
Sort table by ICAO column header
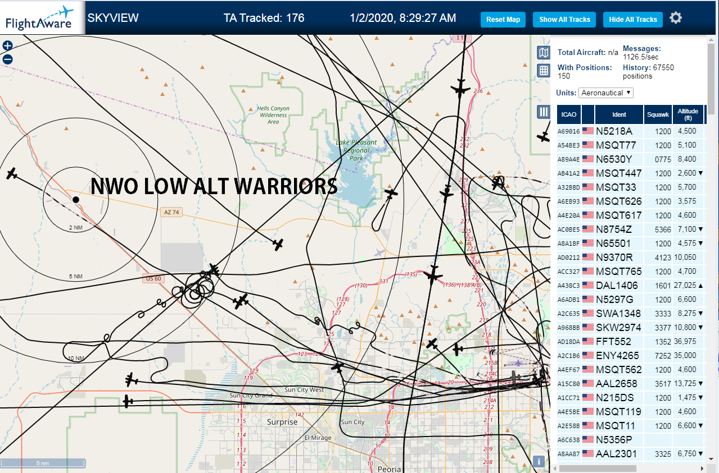(x=569, y=114)
